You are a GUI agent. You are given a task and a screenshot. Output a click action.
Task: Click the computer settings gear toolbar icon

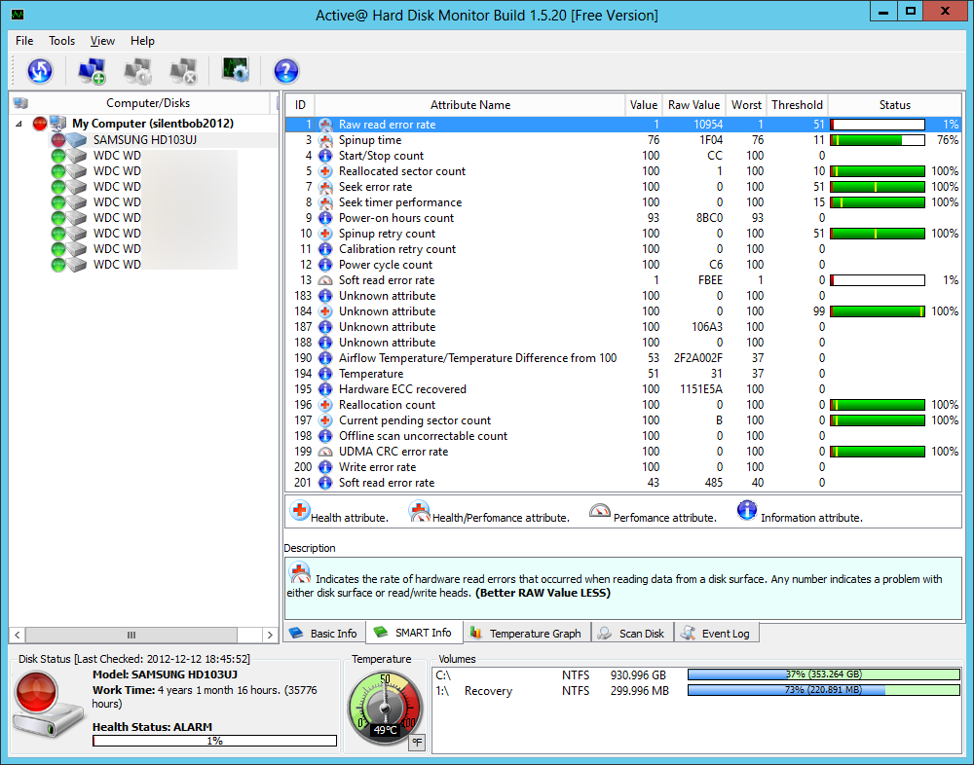137,71
